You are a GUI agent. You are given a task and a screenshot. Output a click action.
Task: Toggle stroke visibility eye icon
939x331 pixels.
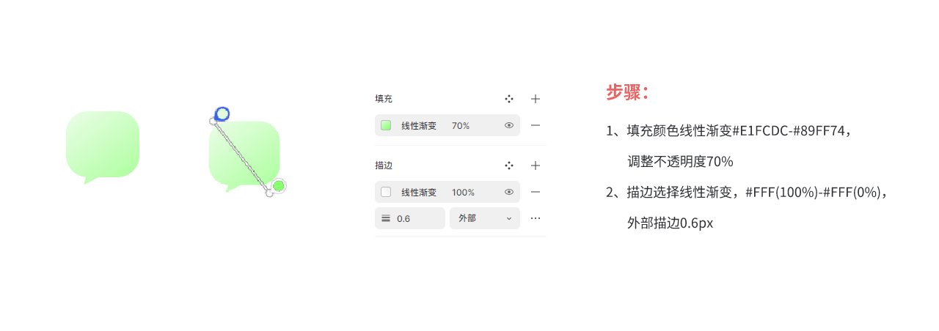coord(509,192)
